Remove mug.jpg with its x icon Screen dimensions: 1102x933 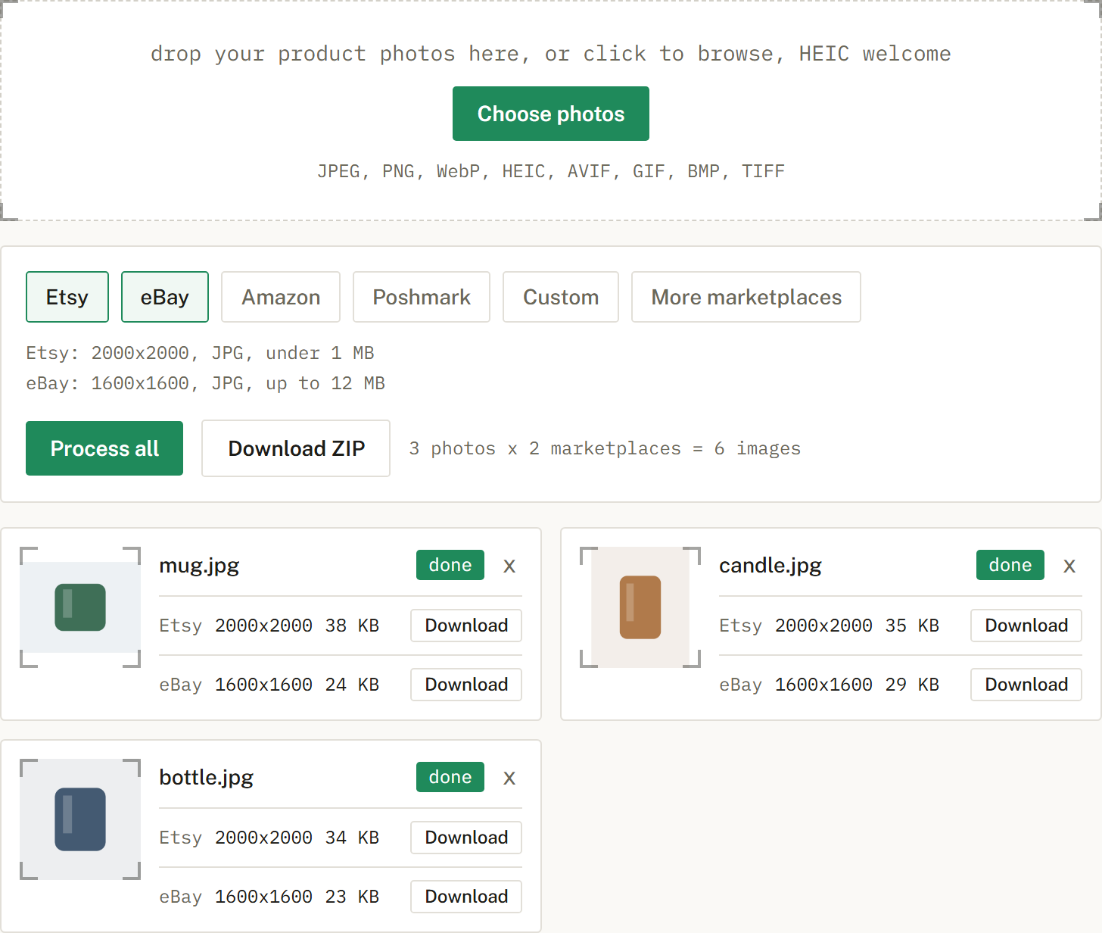(x=509, y=566)
